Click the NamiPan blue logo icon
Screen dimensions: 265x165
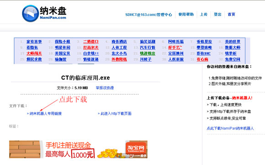[31, 13]
